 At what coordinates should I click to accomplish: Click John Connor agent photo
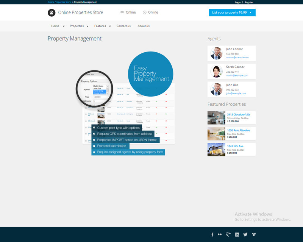pyautogui.click(x=216, y=53)
